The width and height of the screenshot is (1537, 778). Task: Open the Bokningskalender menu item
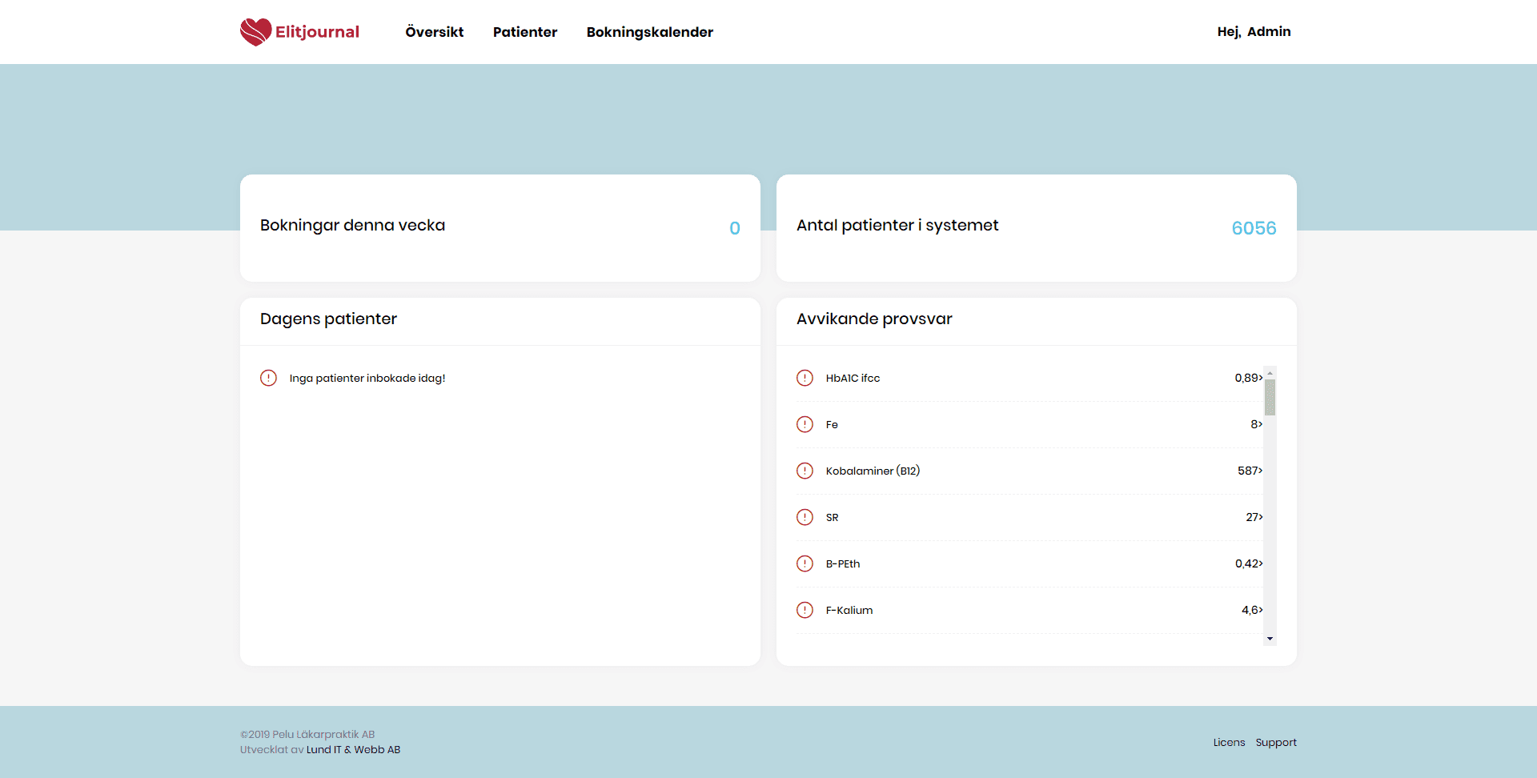pos(650,32)
